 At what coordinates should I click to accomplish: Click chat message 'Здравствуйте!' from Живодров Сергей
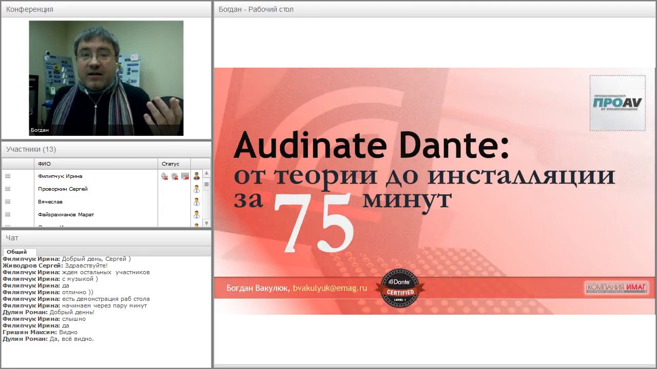coord(86,266)
